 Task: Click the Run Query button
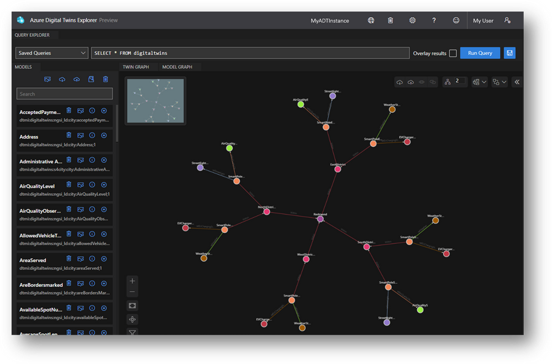(x=480, y=53)
